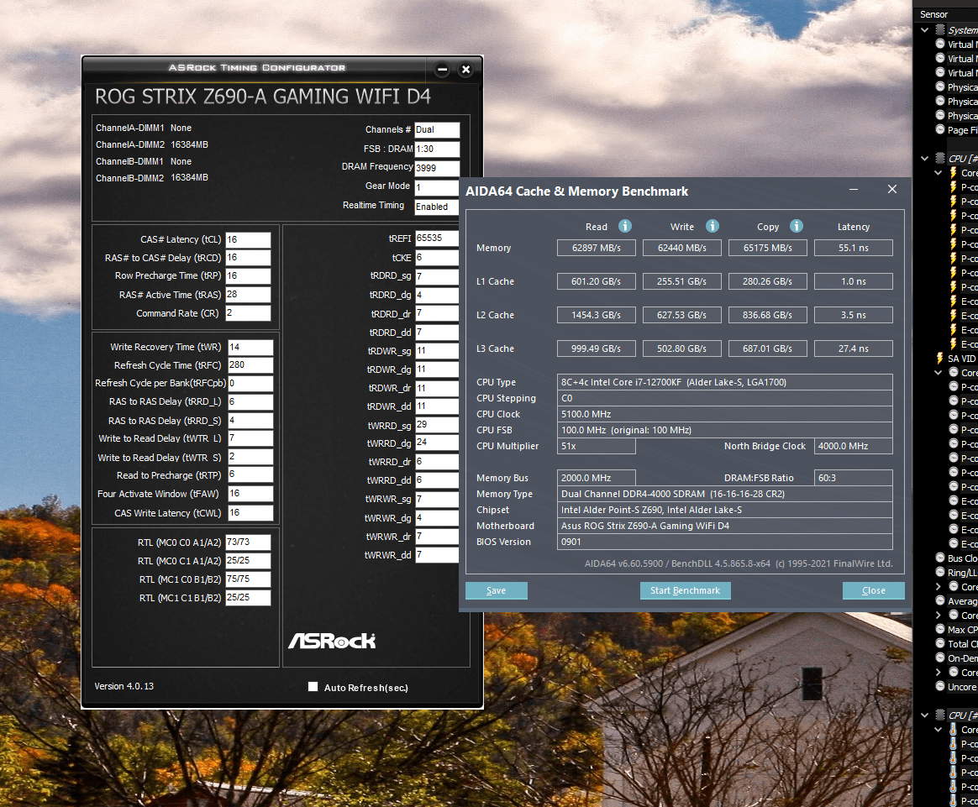Click the info icon next to Copy
The height and width of the screenshot is (807, 978).
(797, 226)
